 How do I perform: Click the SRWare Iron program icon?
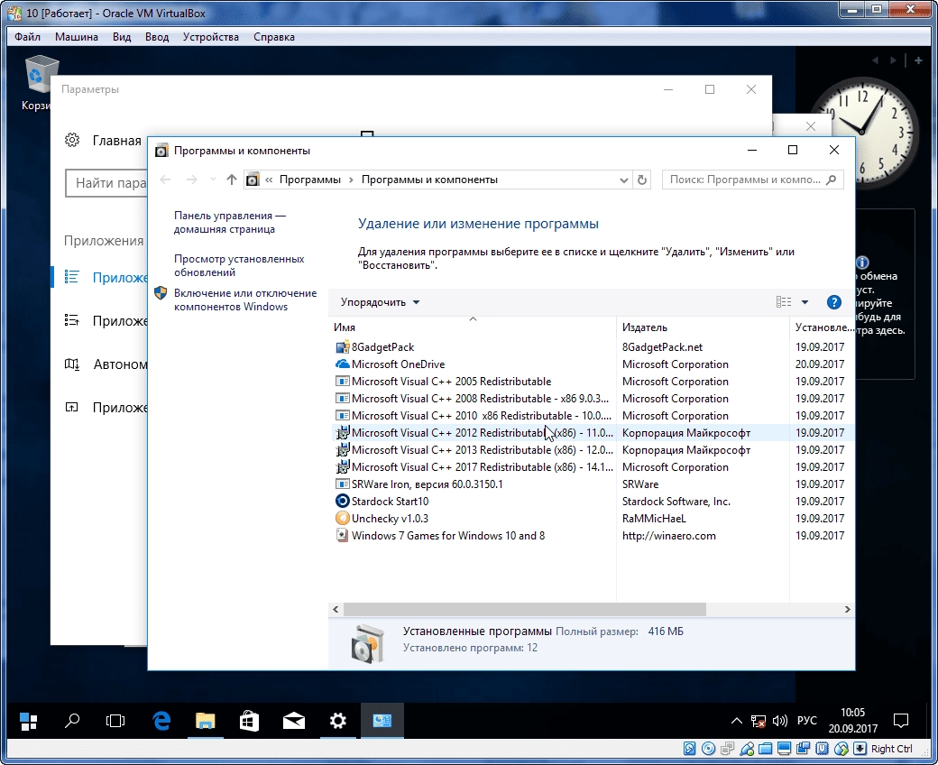(x=342, y=484)
